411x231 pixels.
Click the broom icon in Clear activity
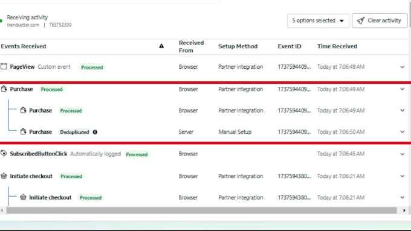coord(361,21)
